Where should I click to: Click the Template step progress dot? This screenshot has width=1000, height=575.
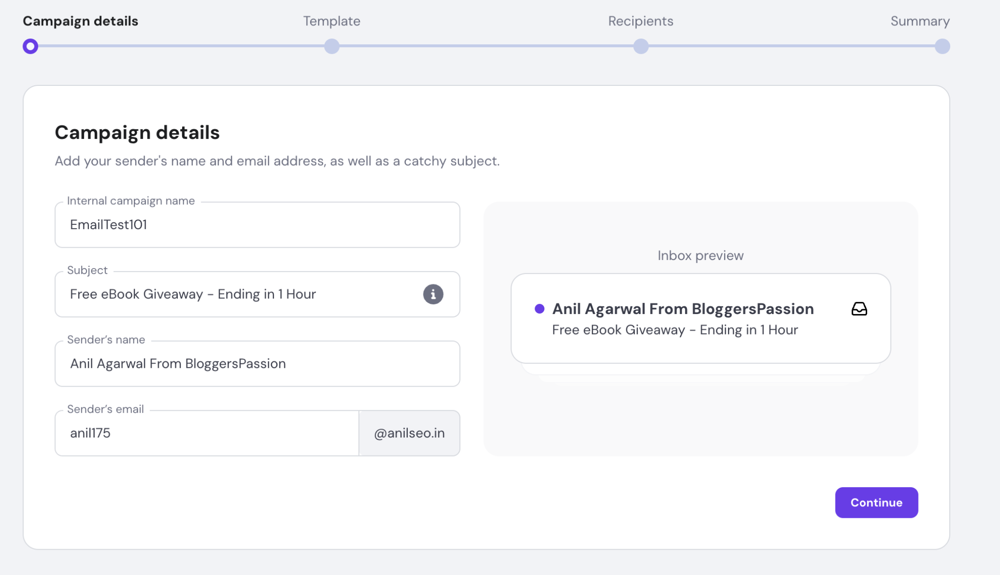[x=332, y=46]
